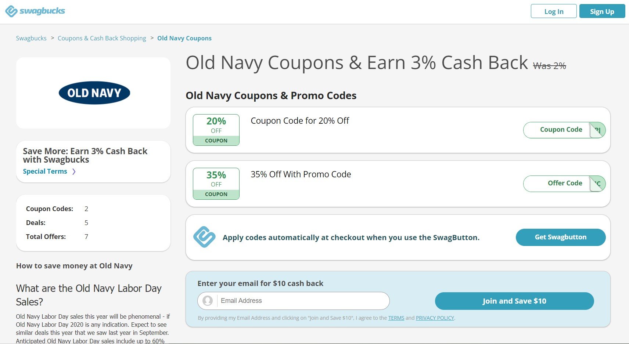Viewport: 629px width, 344px height.
Task: Get the Swagbutton extension
Action: [561, 237]
